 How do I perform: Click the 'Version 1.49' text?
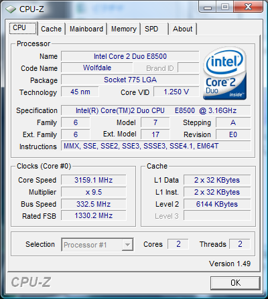click(x=230, y=264)
